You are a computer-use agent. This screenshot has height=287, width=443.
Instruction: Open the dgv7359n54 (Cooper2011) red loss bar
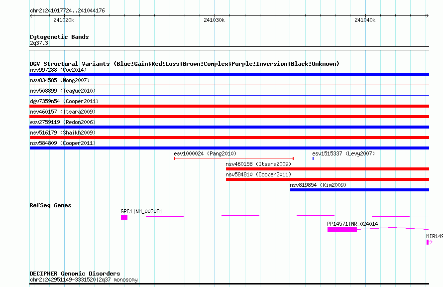point(229,106)
